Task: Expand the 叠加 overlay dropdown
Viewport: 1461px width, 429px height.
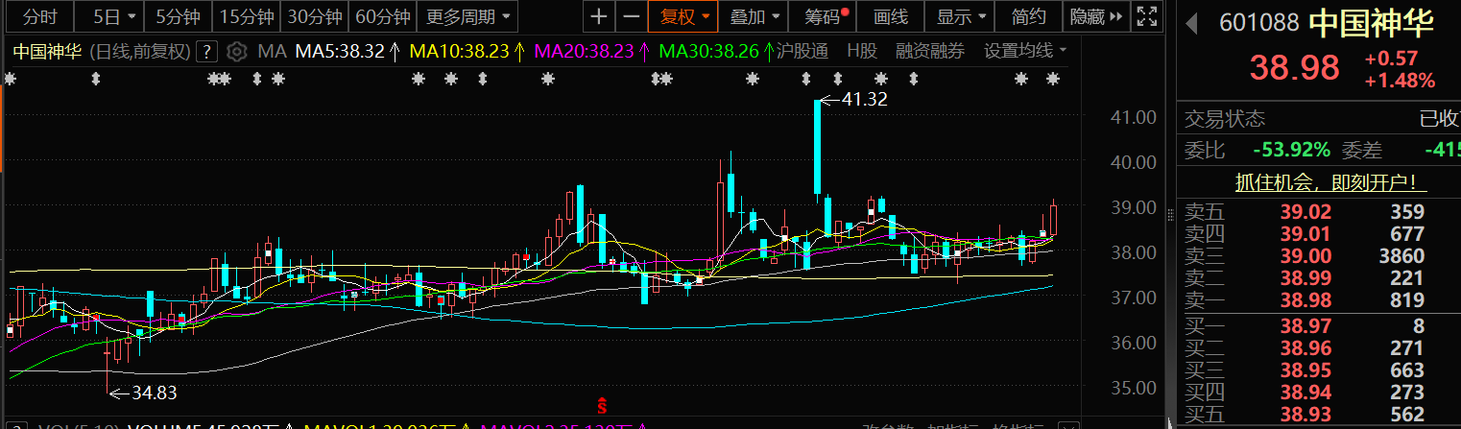Action: click(754, 16)
